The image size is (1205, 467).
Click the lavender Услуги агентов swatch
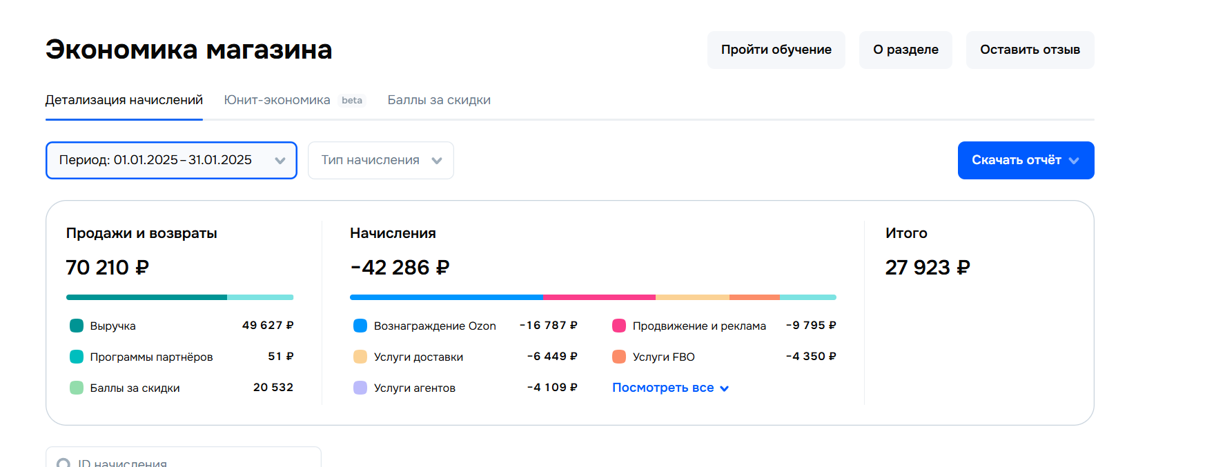pyautogui.click(x=360, y=388)
